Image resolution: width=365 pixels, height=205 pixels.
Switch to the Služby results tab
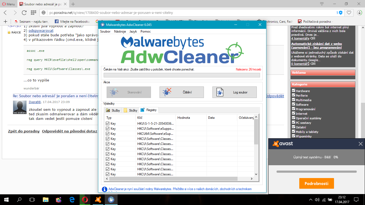pyautogui.click(x=113, y=110)
